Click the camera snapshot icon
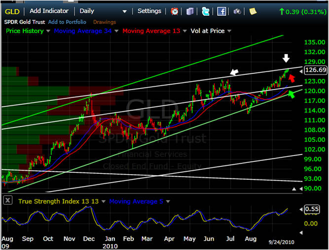The image size is (329, 250). (x=237, y=11)
